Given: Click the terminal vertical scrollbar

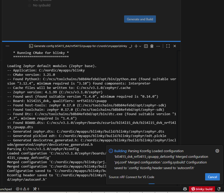Looking at the screenshot, I should click(x=179, y=103).
